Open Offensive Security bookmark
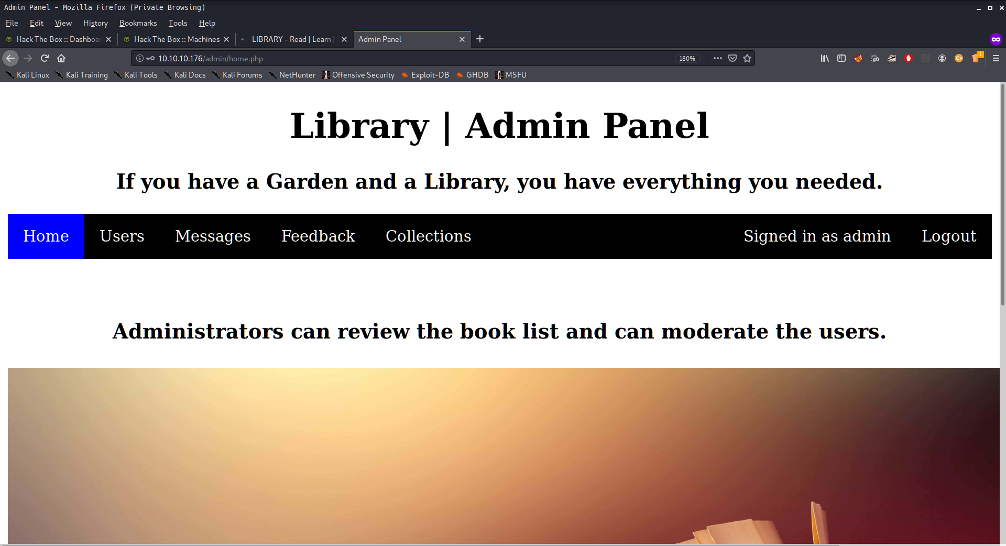1006x546 pixels. [x=358, y=75]
